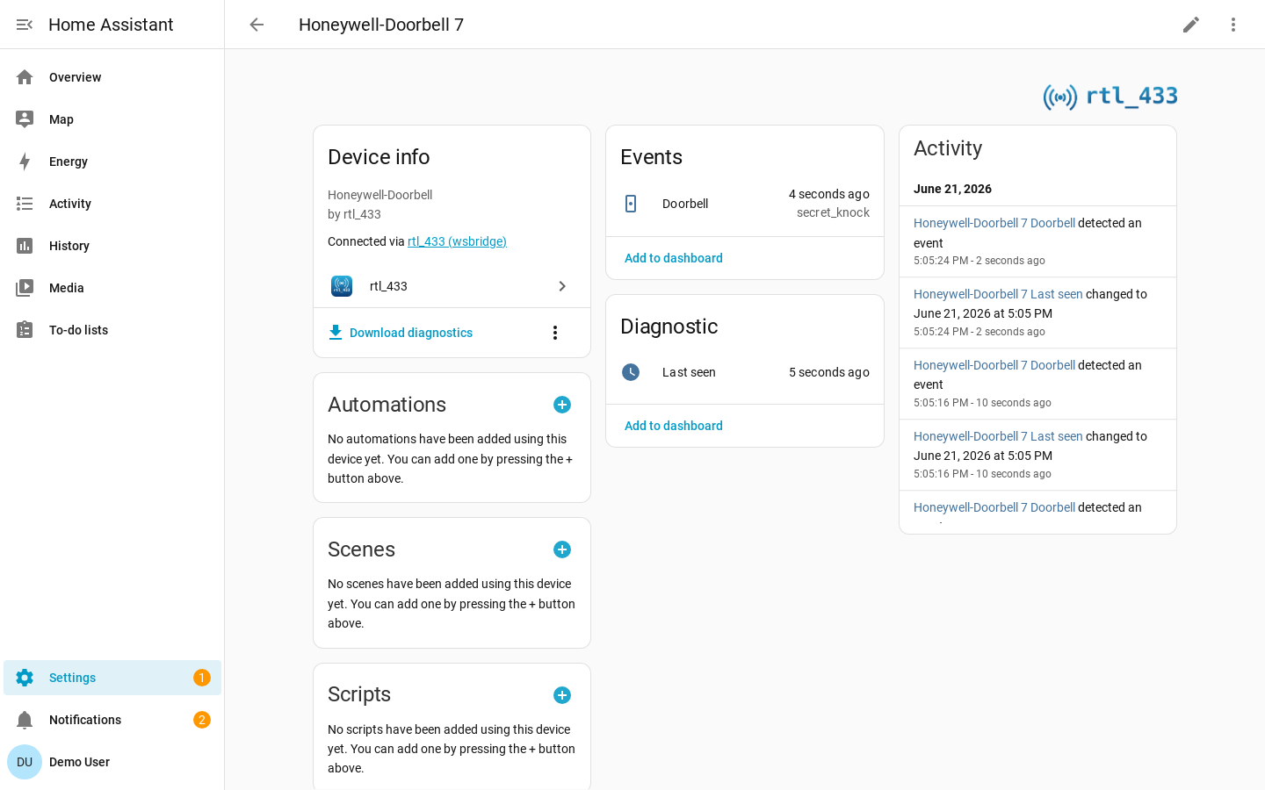The image size is (1265, 790).
Task: Add a new scene with plus
Action: (562, 549)
